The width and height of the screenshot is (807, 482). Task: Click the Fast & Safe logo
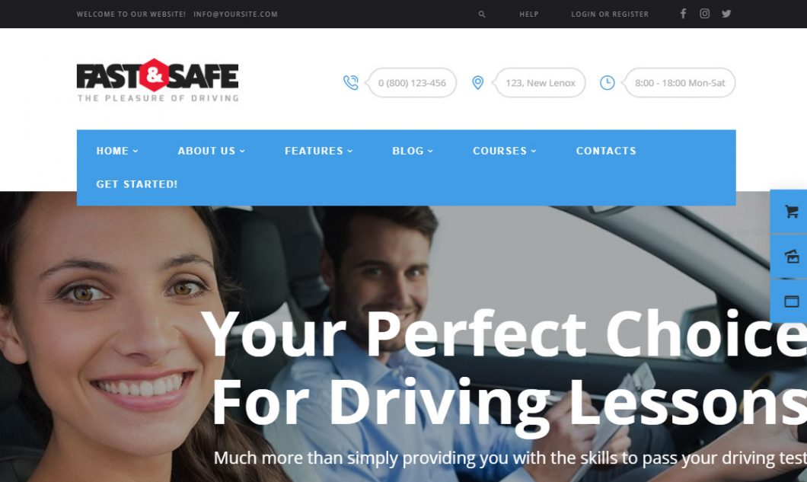[x=158, y=81]
